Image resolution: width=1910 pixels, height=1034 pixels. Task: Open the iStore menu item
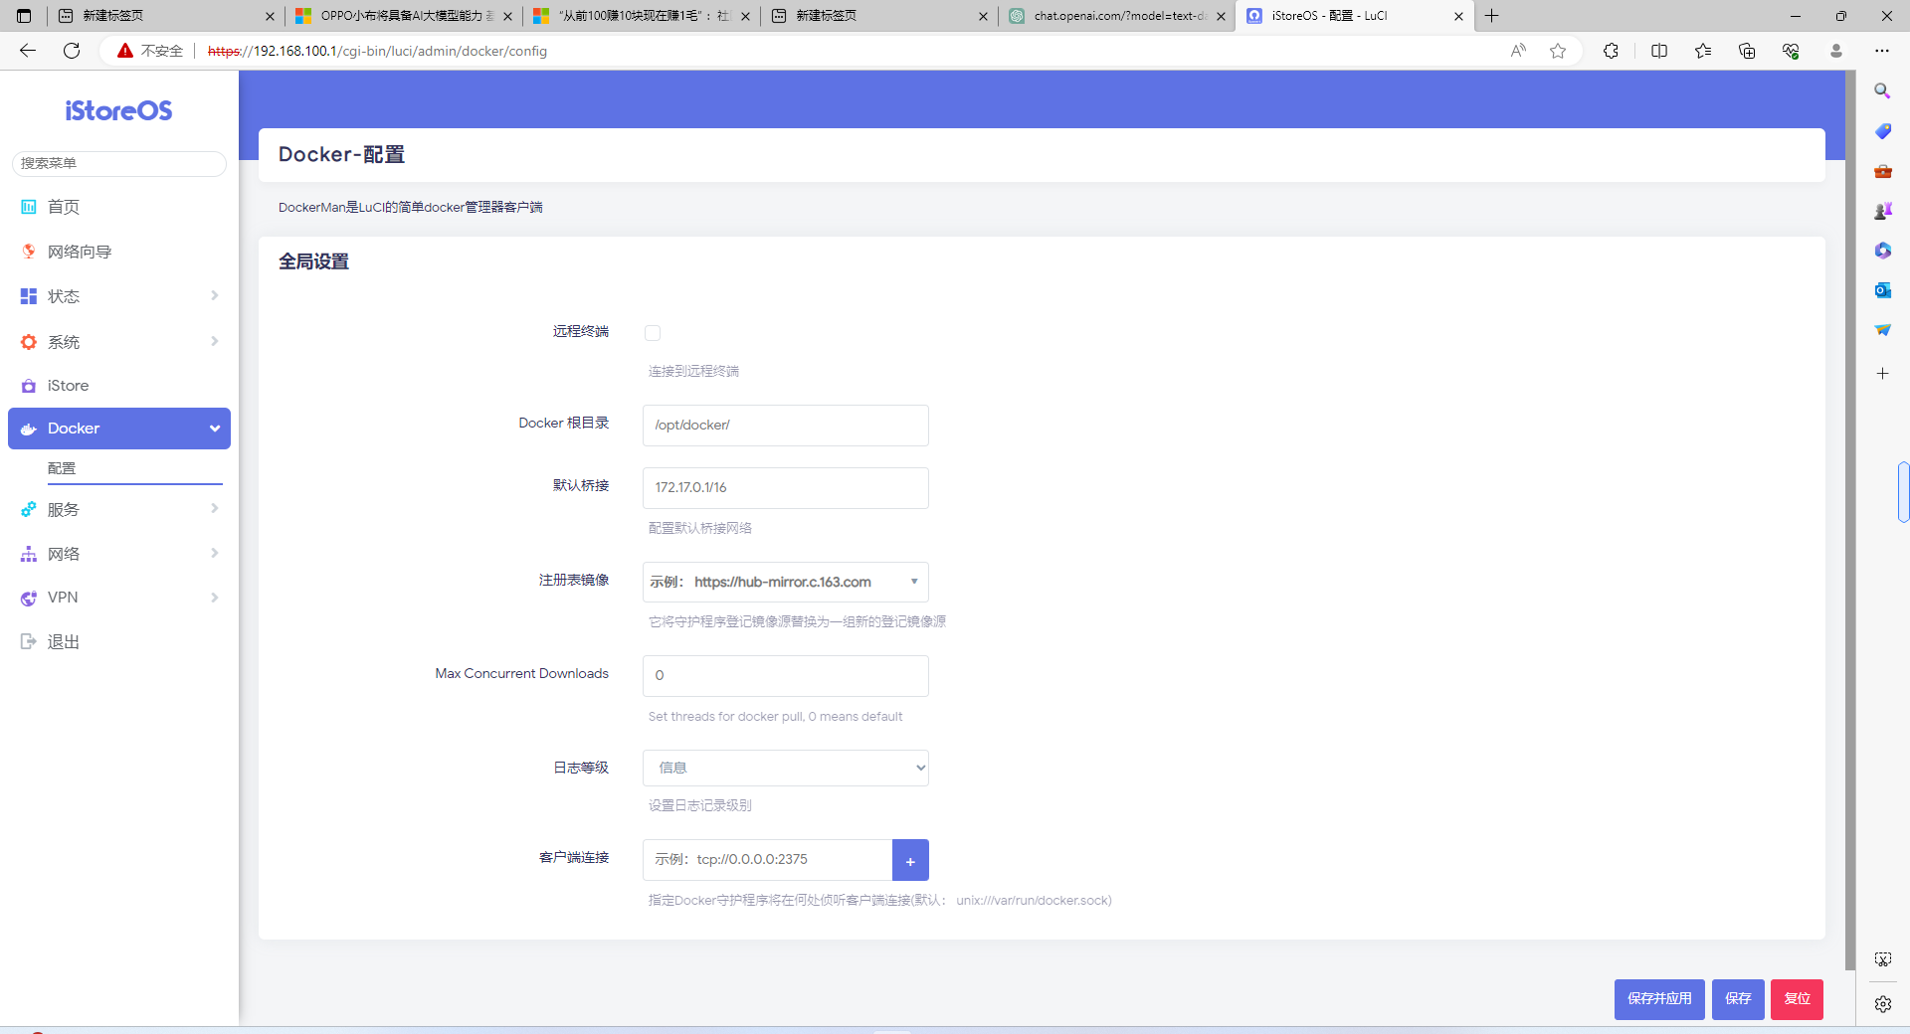(x=68, y=386)
